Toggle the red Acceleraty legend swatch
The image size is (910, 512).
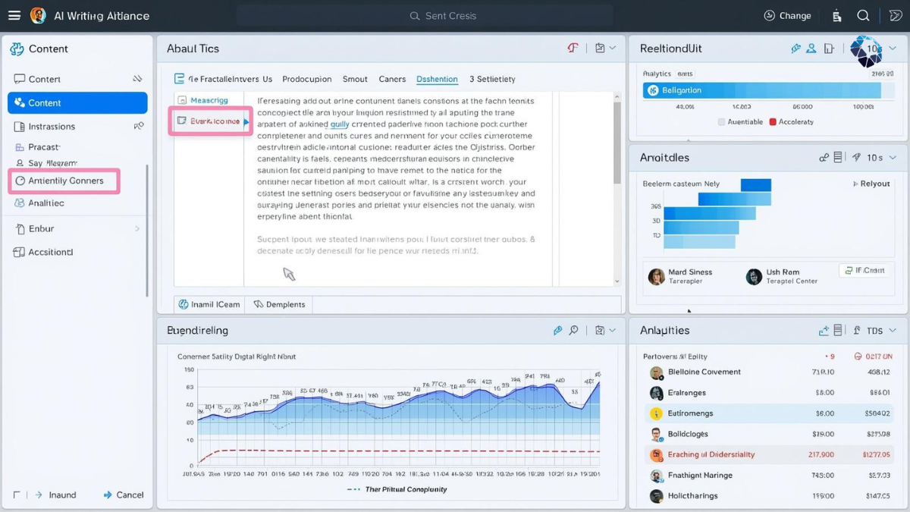tap(773, 121)
